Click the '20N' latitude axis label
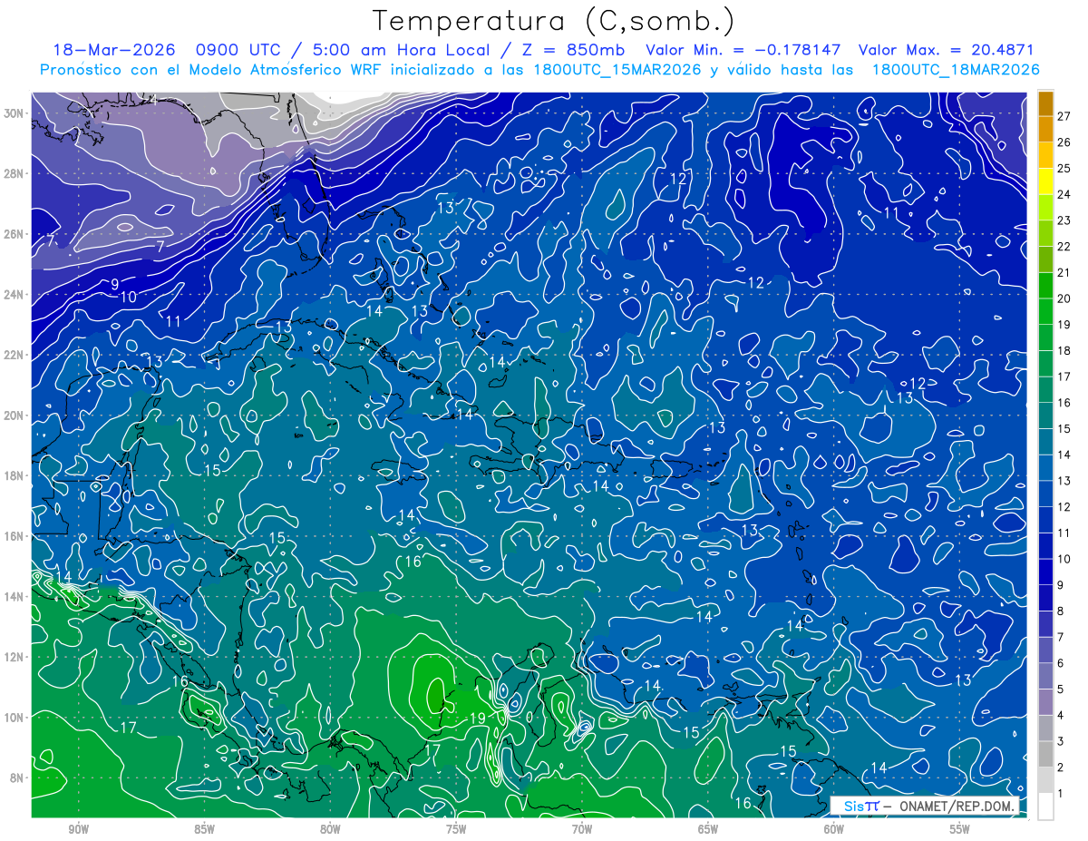1088x841 pixels. (x=15, y=416)
